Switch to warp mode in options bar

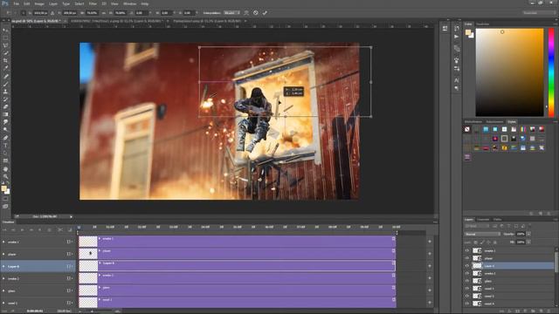pos(246,13)
